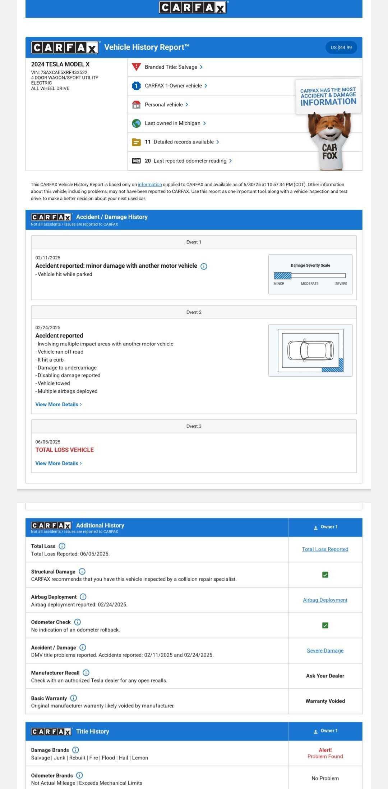The width and height of the screenshot is (388, 789).
Task: Open Total Loss Reported link
Action: (x=325, y=549)
